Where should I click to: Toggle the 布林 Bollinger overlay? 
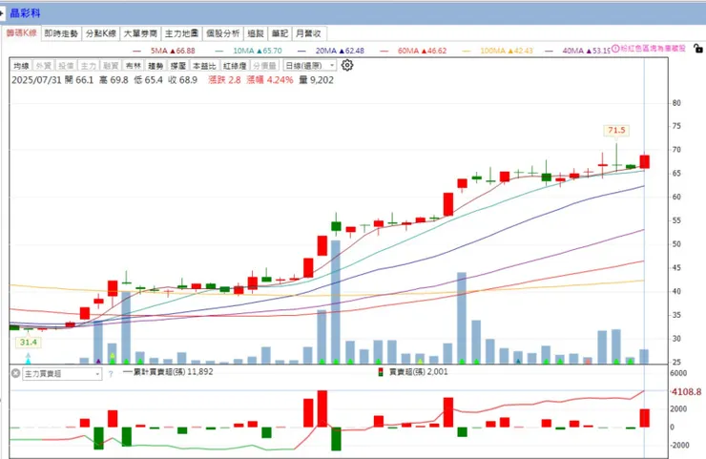(134, 66)
